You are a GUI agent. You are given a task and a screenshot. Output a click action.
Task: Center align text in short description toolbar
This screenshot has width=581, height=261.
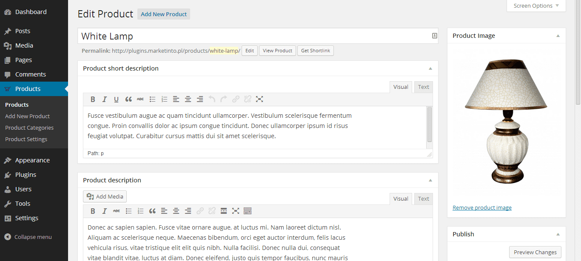pos(188,99)
